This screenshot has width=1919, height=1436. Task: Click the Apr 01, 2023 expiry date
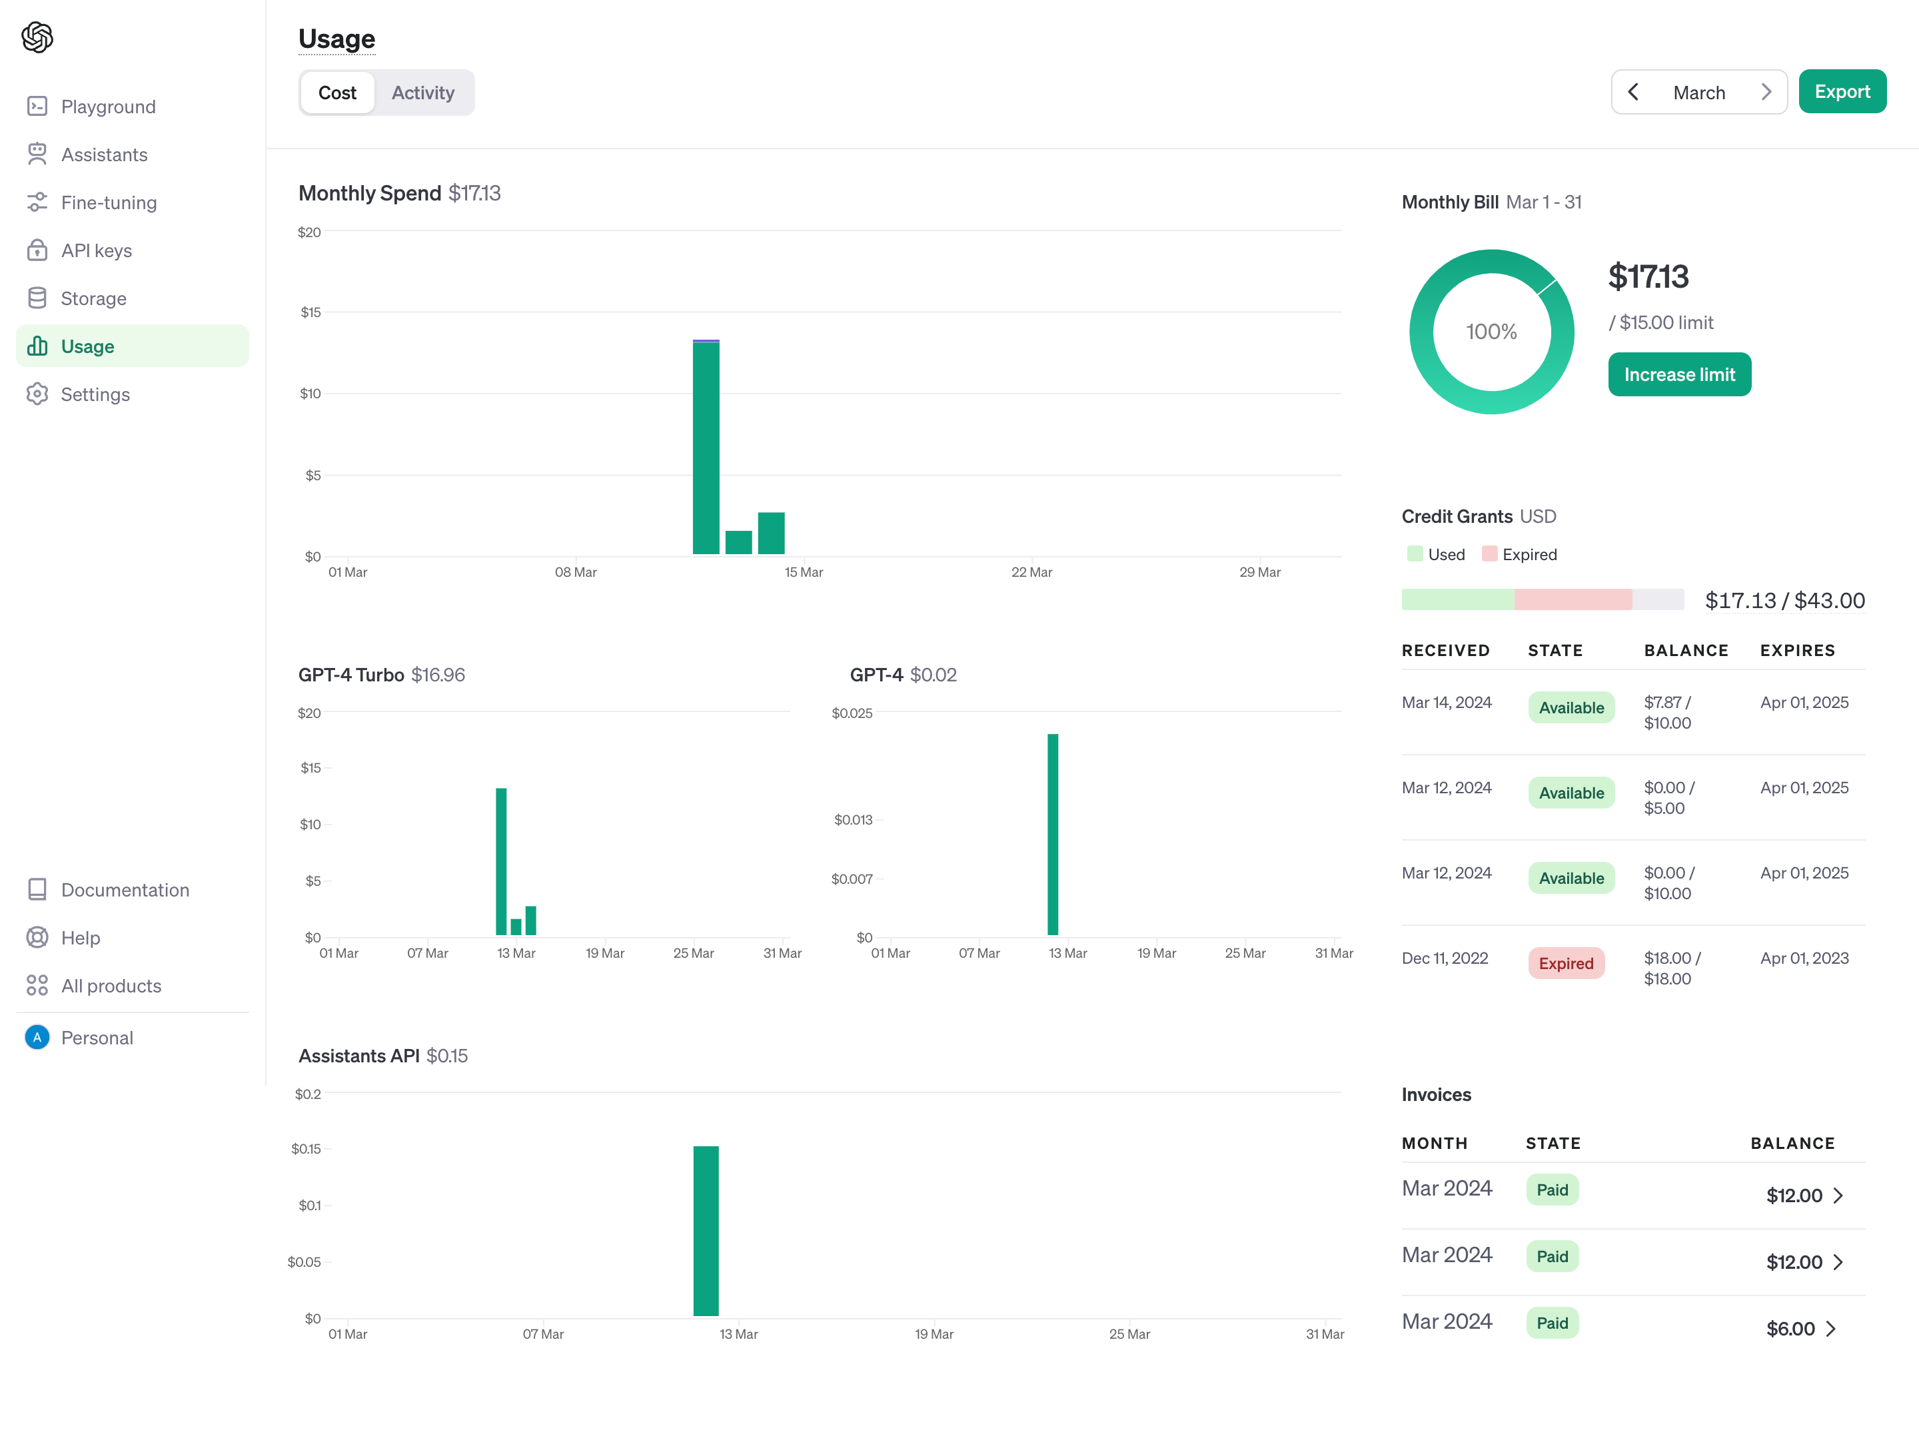point(1804,958)
